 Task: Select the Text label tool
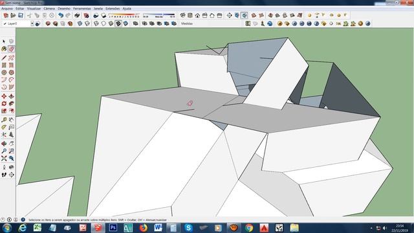(x=12, y=127)
